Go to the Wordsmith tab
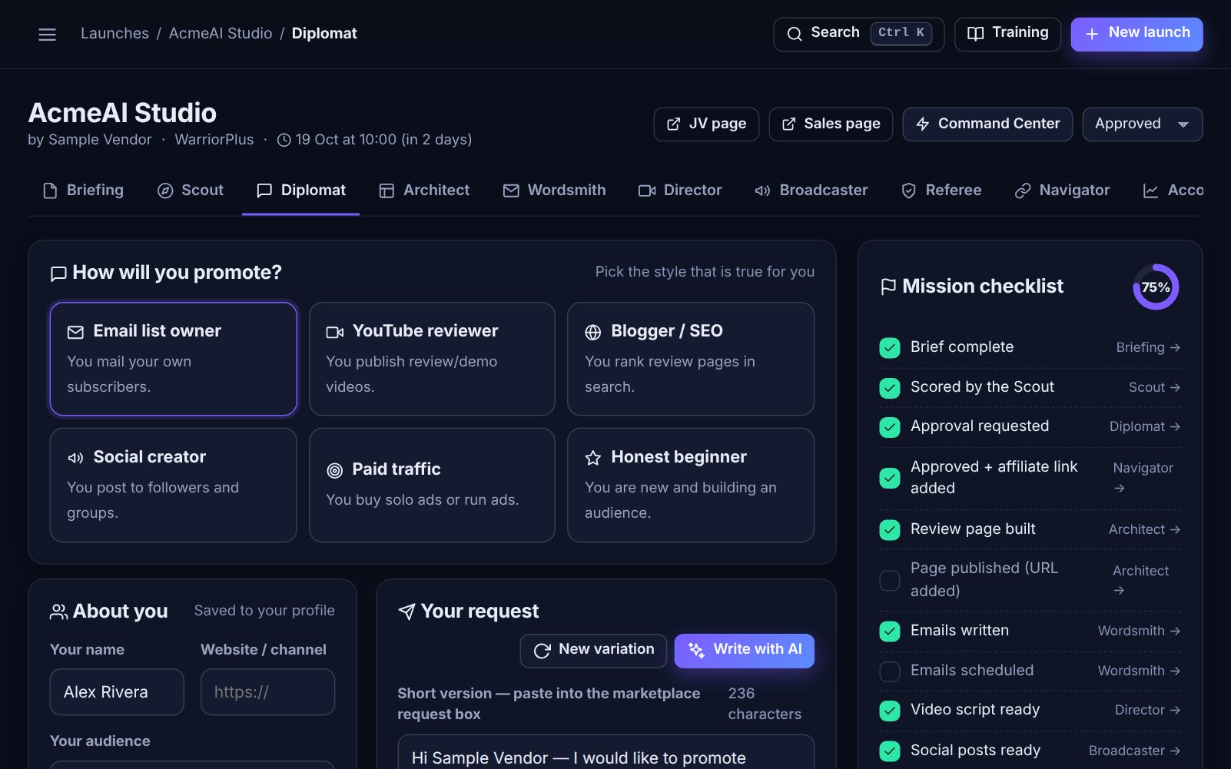 coord(554,191)
